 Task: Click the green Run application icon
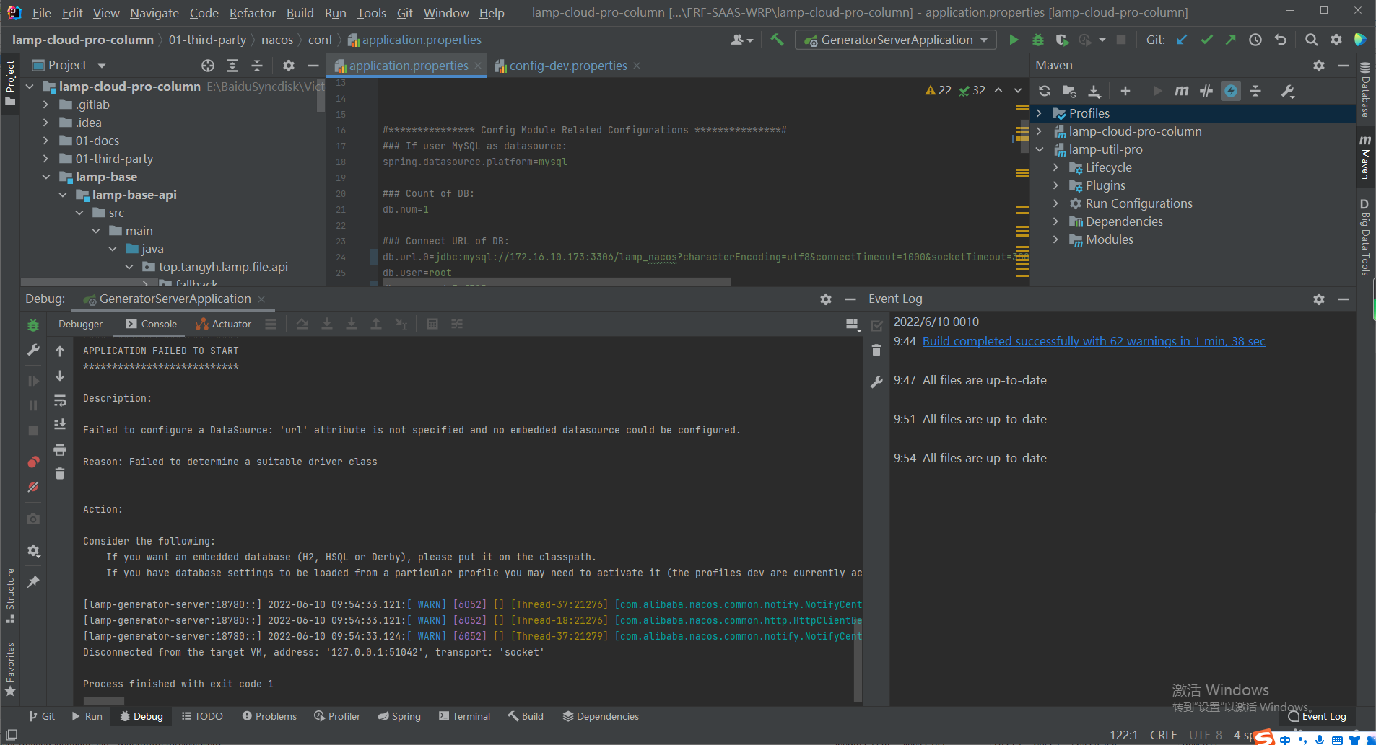pyautogui.click(x=1014, y=40)
